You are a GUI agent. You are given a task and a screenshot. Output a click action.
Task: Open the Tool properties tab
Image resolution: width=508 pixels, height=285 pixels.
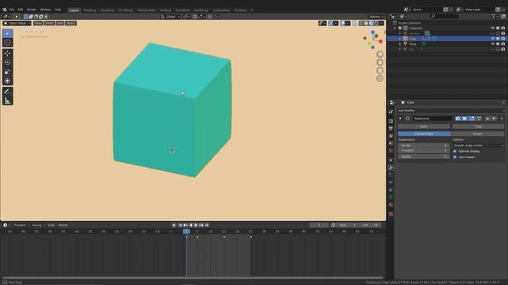click(391, 112)
